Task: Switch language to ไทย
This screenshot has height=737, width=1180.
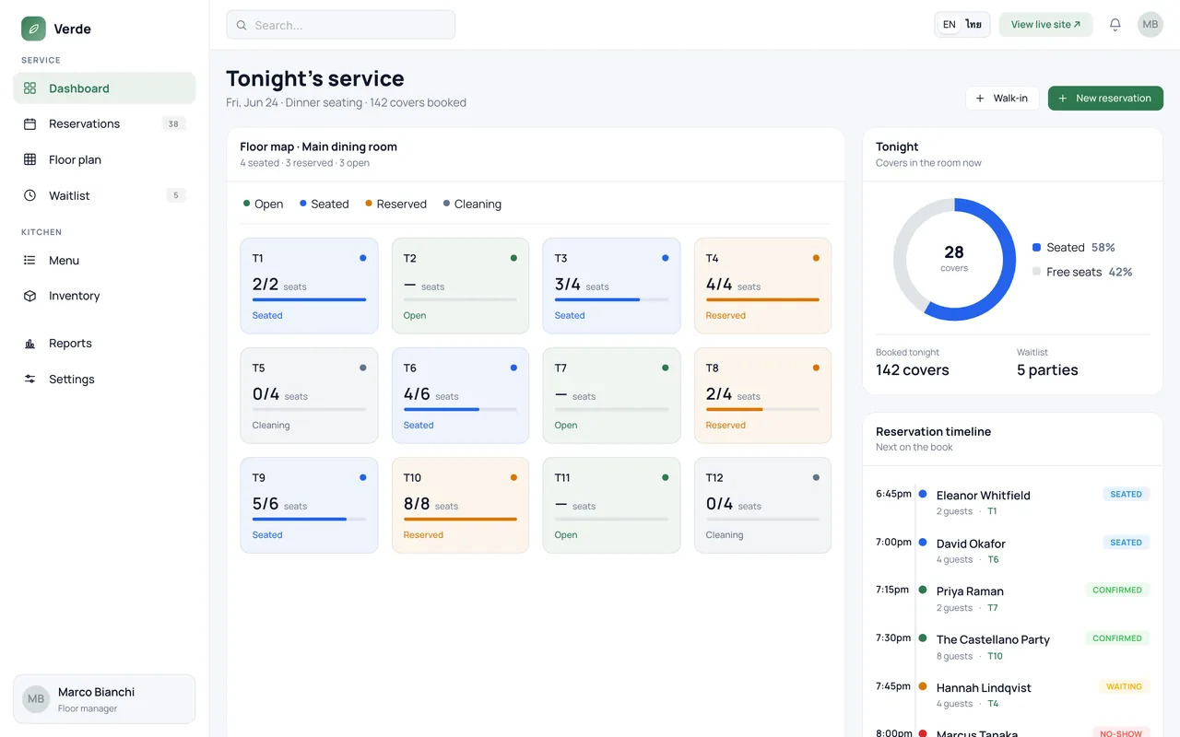Action: point(973,25)
